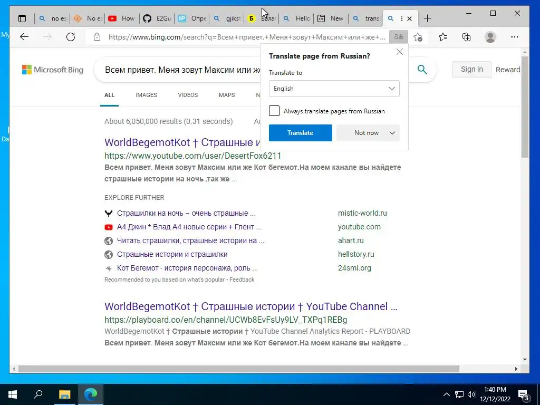
Task: View site information lock icon
Action: pos(97,37)
